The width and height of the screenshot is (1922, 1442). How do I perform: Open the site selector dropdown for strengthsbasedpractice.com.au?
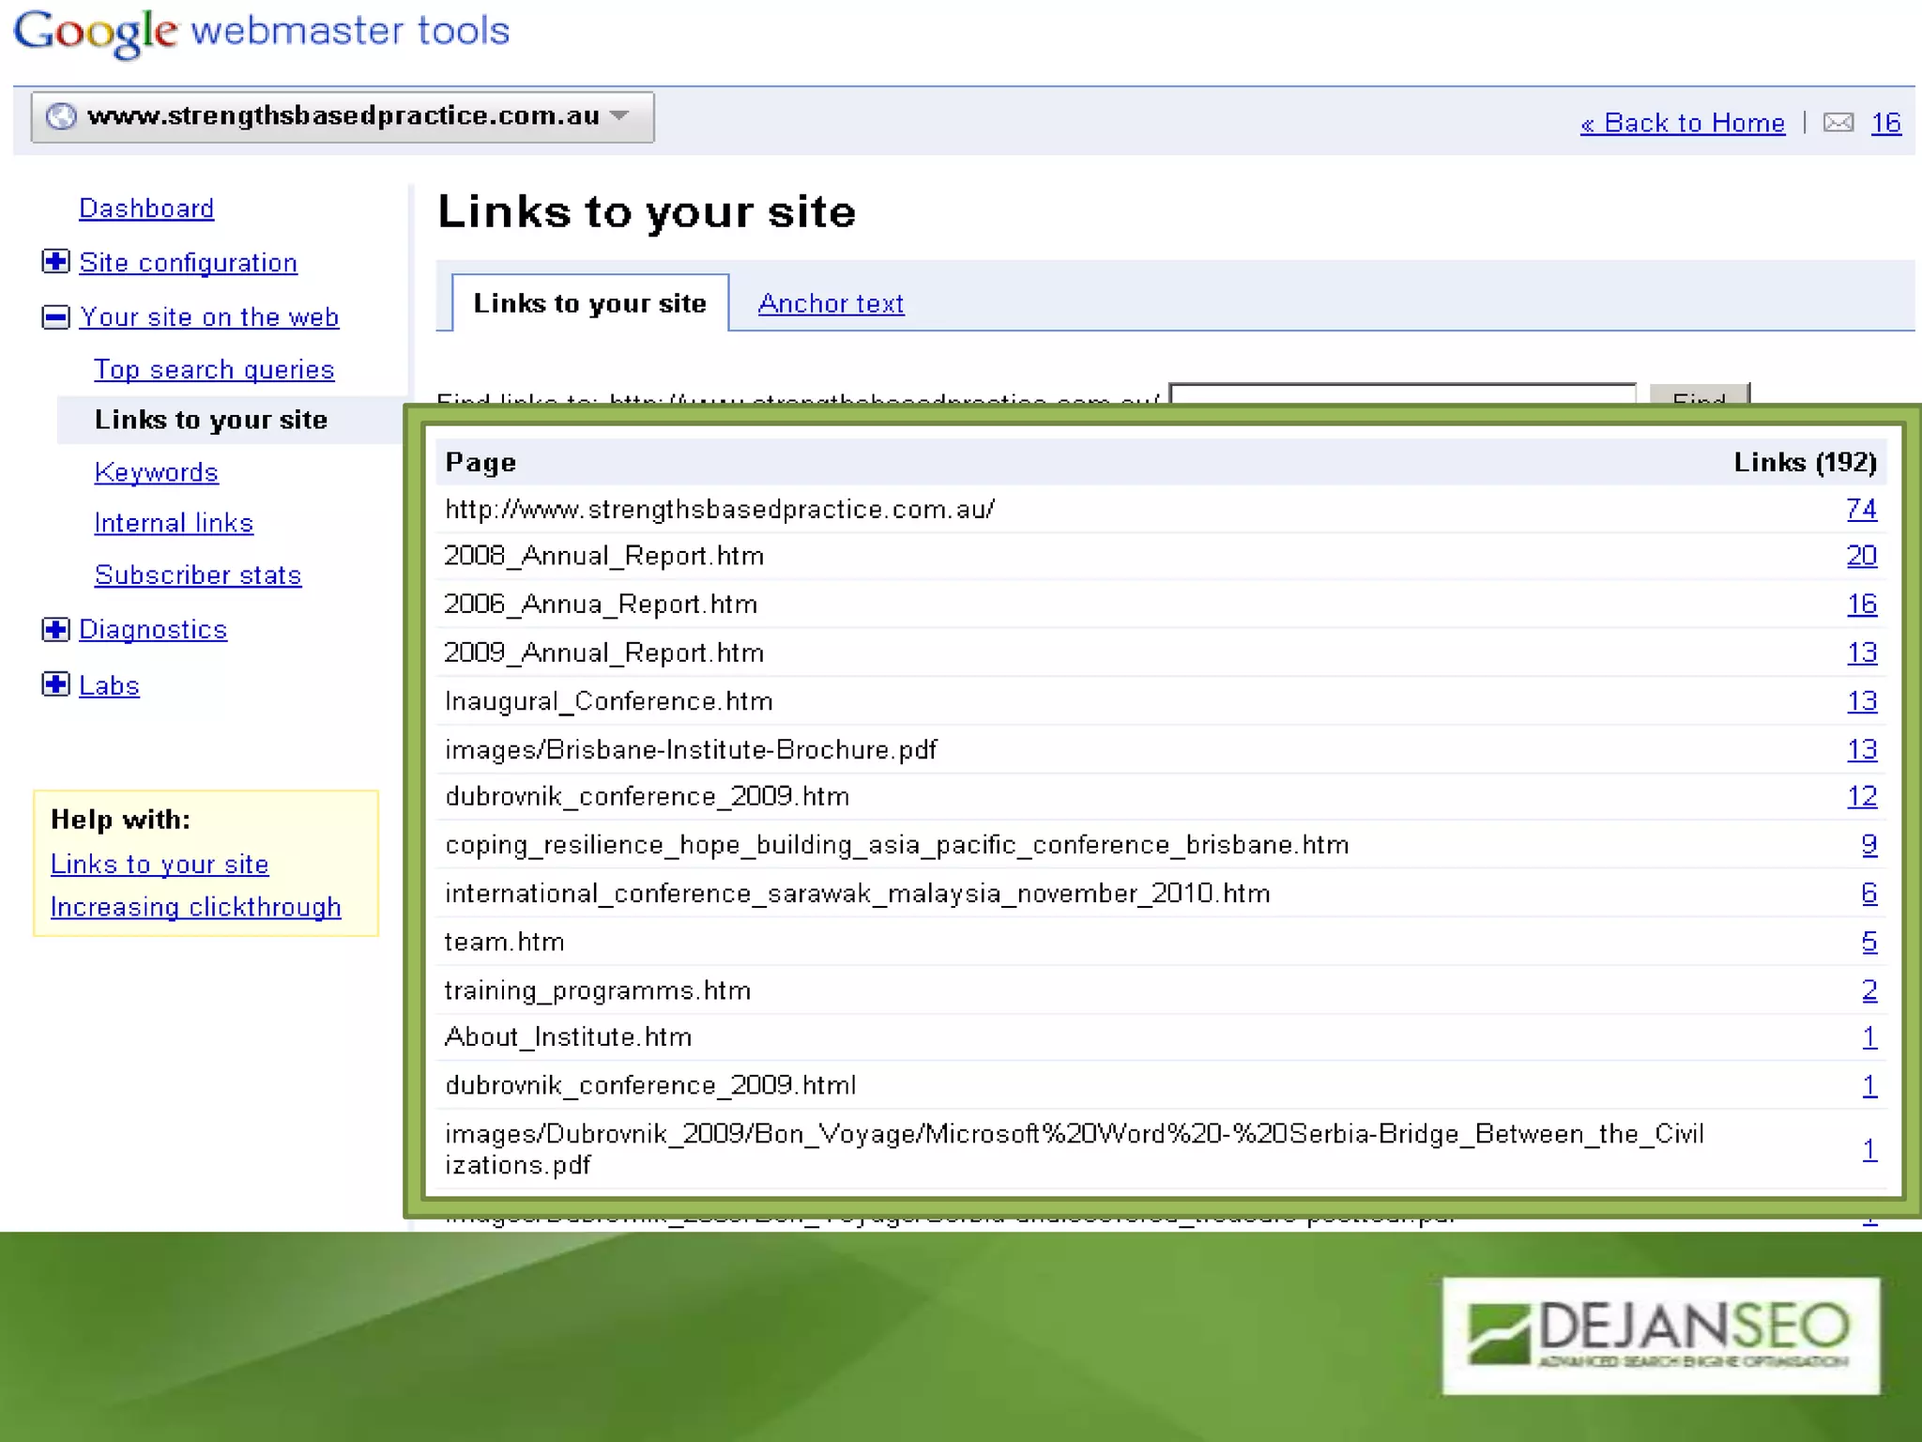343,116
